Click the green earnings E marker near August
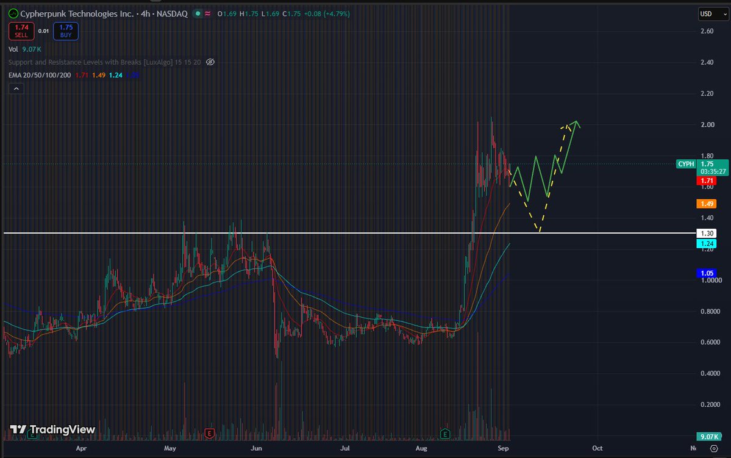The height and width of the screenshot is (458, 731). [444, 434]
